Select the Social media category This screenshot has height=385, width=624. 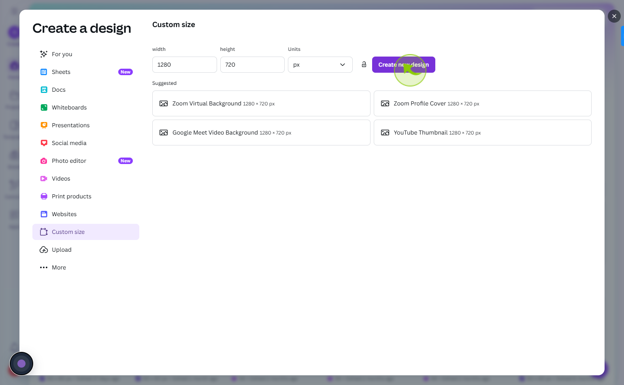pos(86,143)
